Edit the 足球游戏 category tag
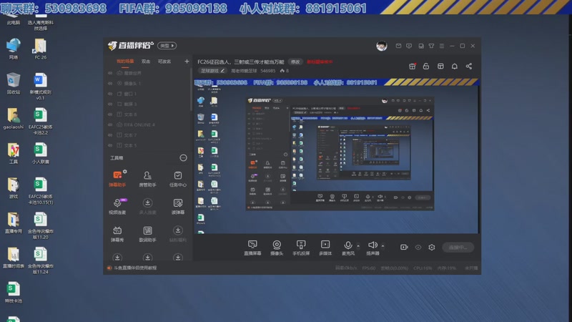 click(x=213, y=71)
